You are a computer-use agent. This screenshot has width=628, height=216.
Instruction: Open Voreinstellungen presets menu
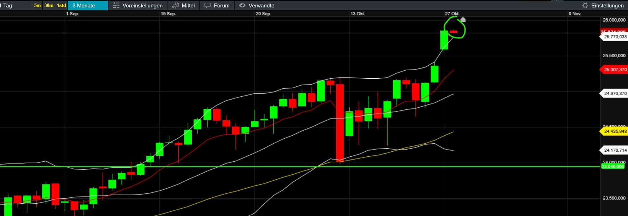tap(138, 5)
